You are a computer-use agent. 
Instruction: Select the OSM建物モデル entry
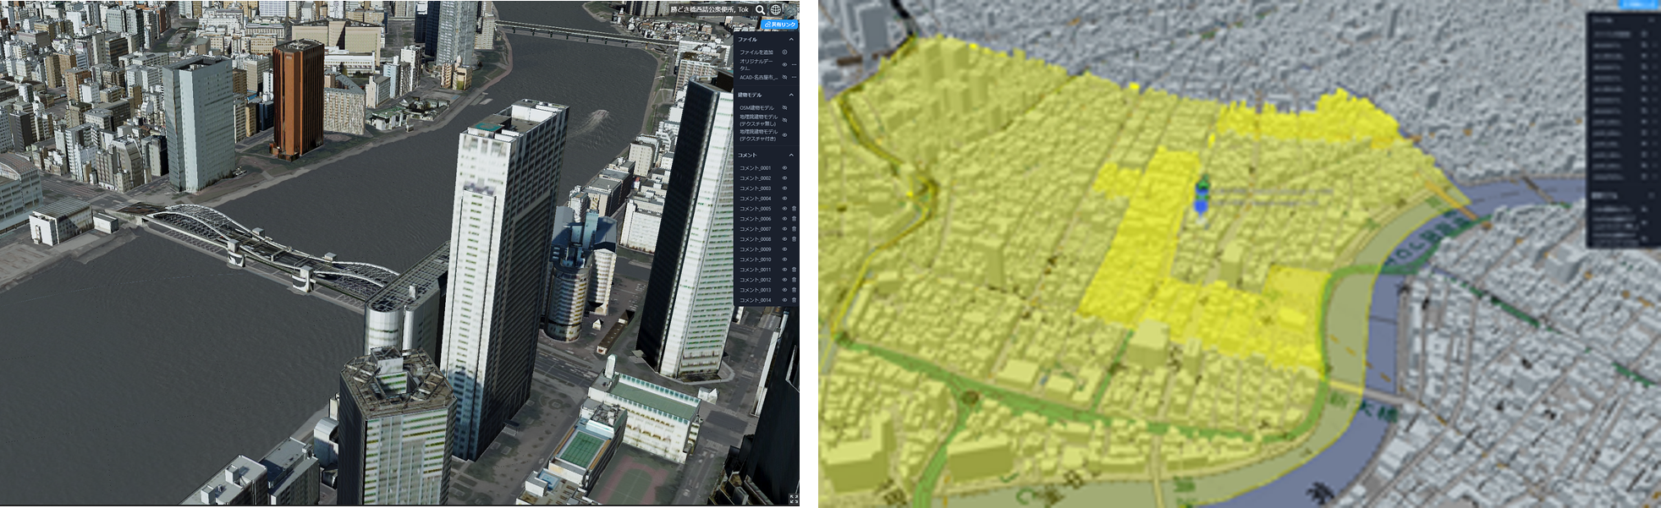point(756,107)
